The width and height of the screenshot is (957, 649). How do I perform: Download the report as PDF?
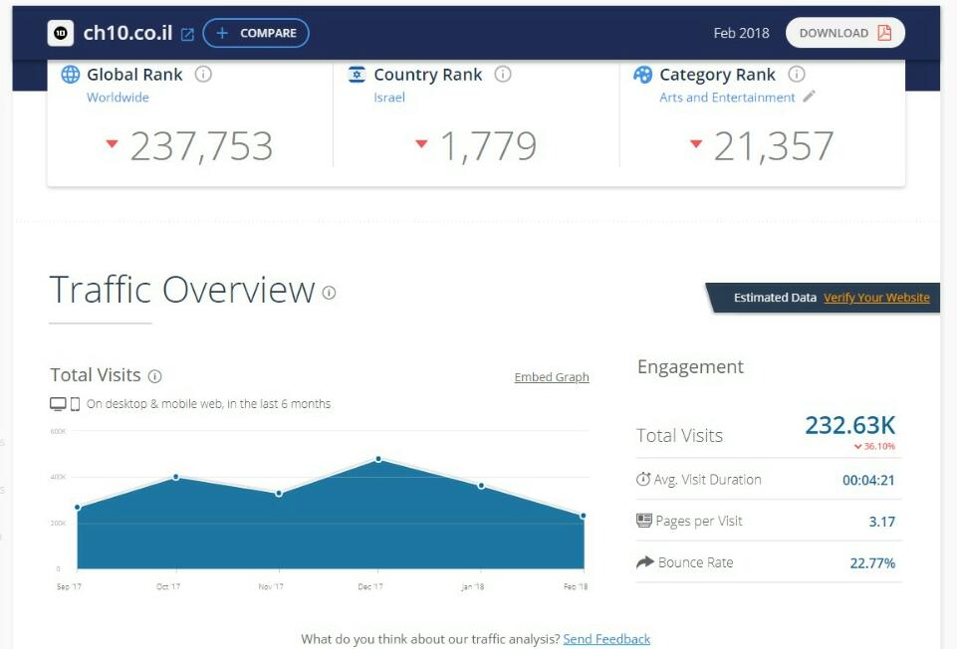point(844,33)
